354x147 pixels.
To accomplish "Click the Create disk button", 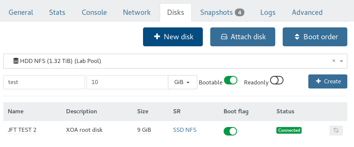I will [328, 81].
